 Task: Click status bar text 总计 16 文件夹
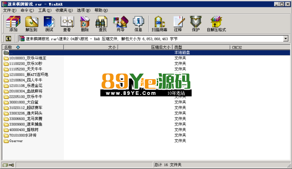tap(168, 165)
